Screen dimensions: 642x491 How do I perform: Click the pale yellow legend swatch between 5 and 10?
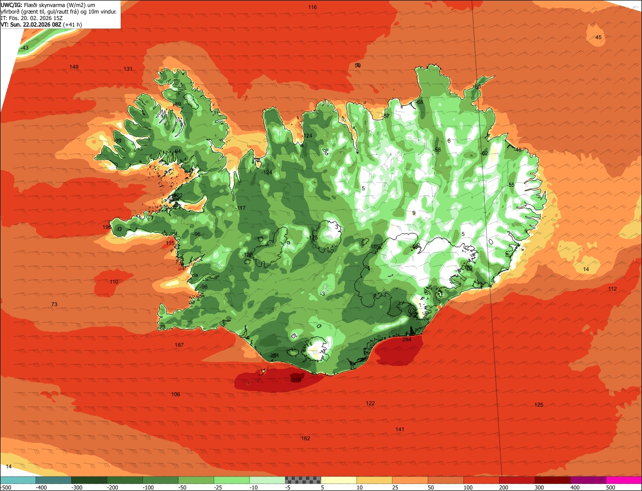(x=339, y=480)
